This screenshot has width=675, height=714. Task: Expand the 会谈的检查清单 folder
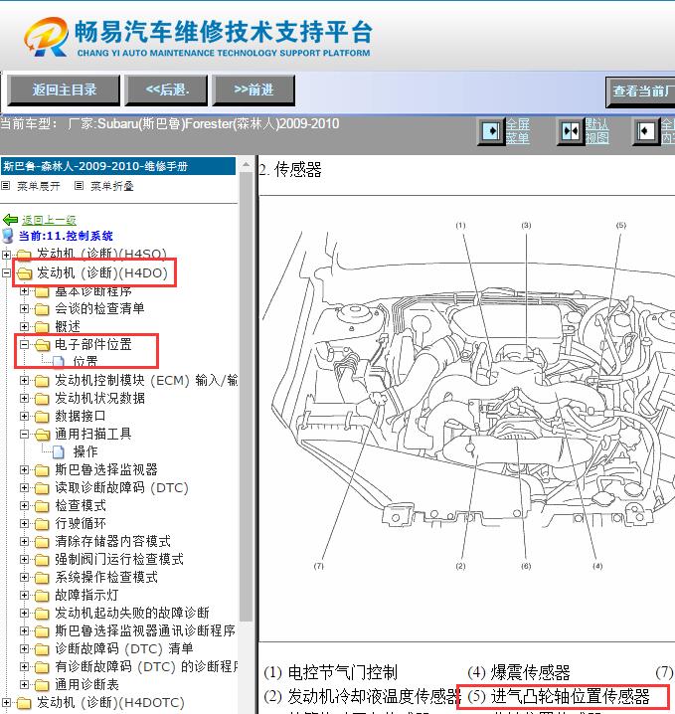tap(24, 308)
